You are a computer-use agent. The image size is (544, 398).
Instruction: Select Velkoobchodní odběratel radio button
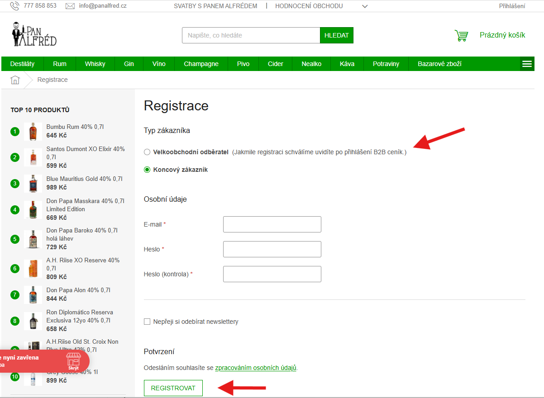(147, 152)
